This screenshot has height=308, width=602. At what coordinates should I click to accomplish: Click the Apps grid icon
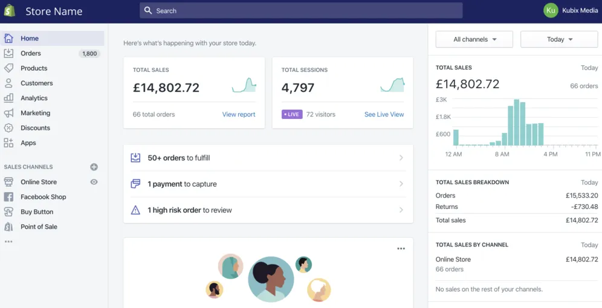[x=8, y=143]
